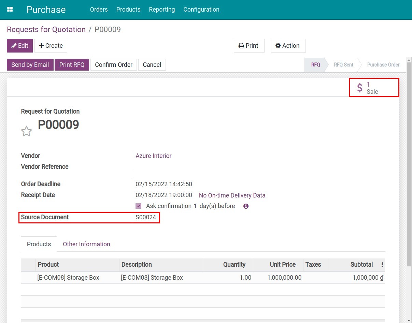Expand the Reporting menu
This screenshot has width=412, height=323.
[x=162, y=10]
